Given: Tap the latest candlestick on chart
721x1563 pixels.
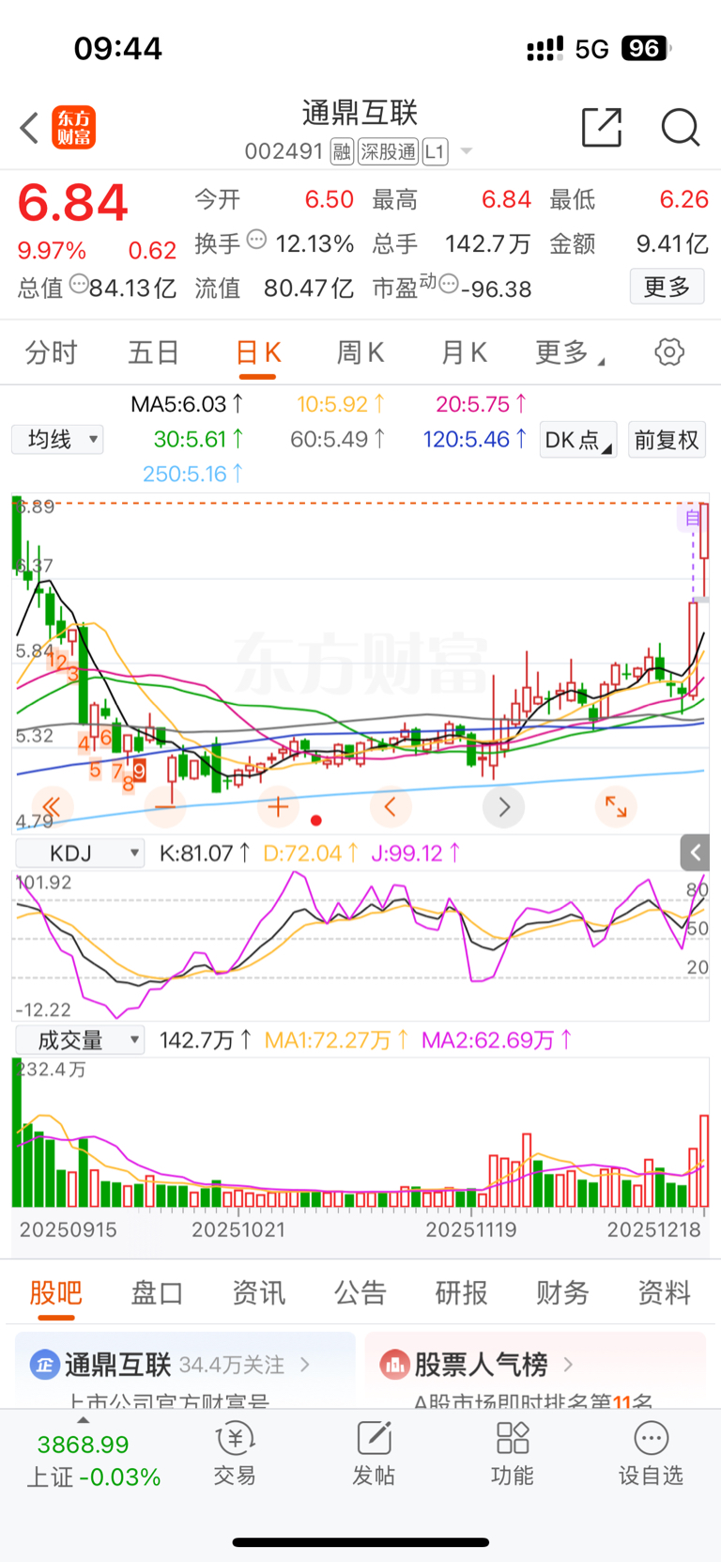Looking at the screenshot, I should [x=704, y=549].
